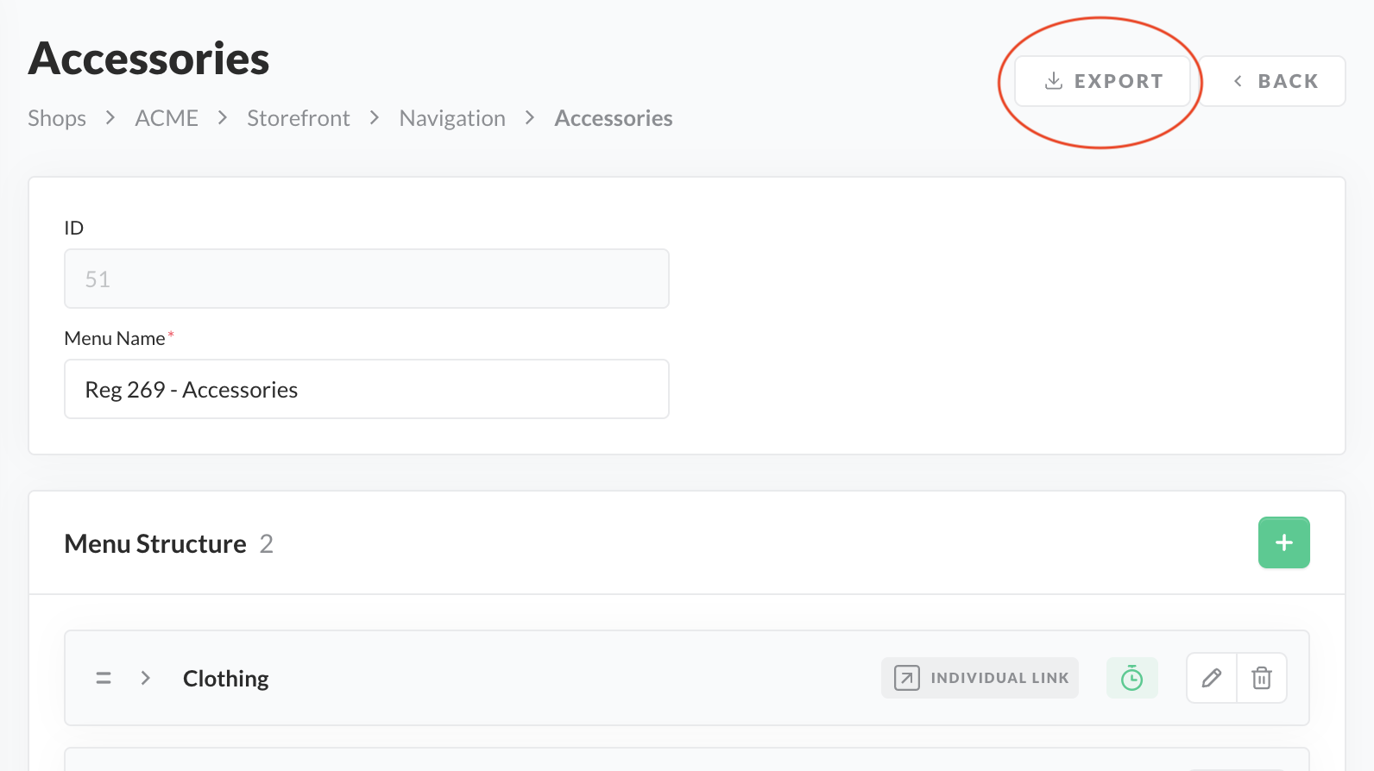Go to Storefront in breadcrumbs

[299, 118]
